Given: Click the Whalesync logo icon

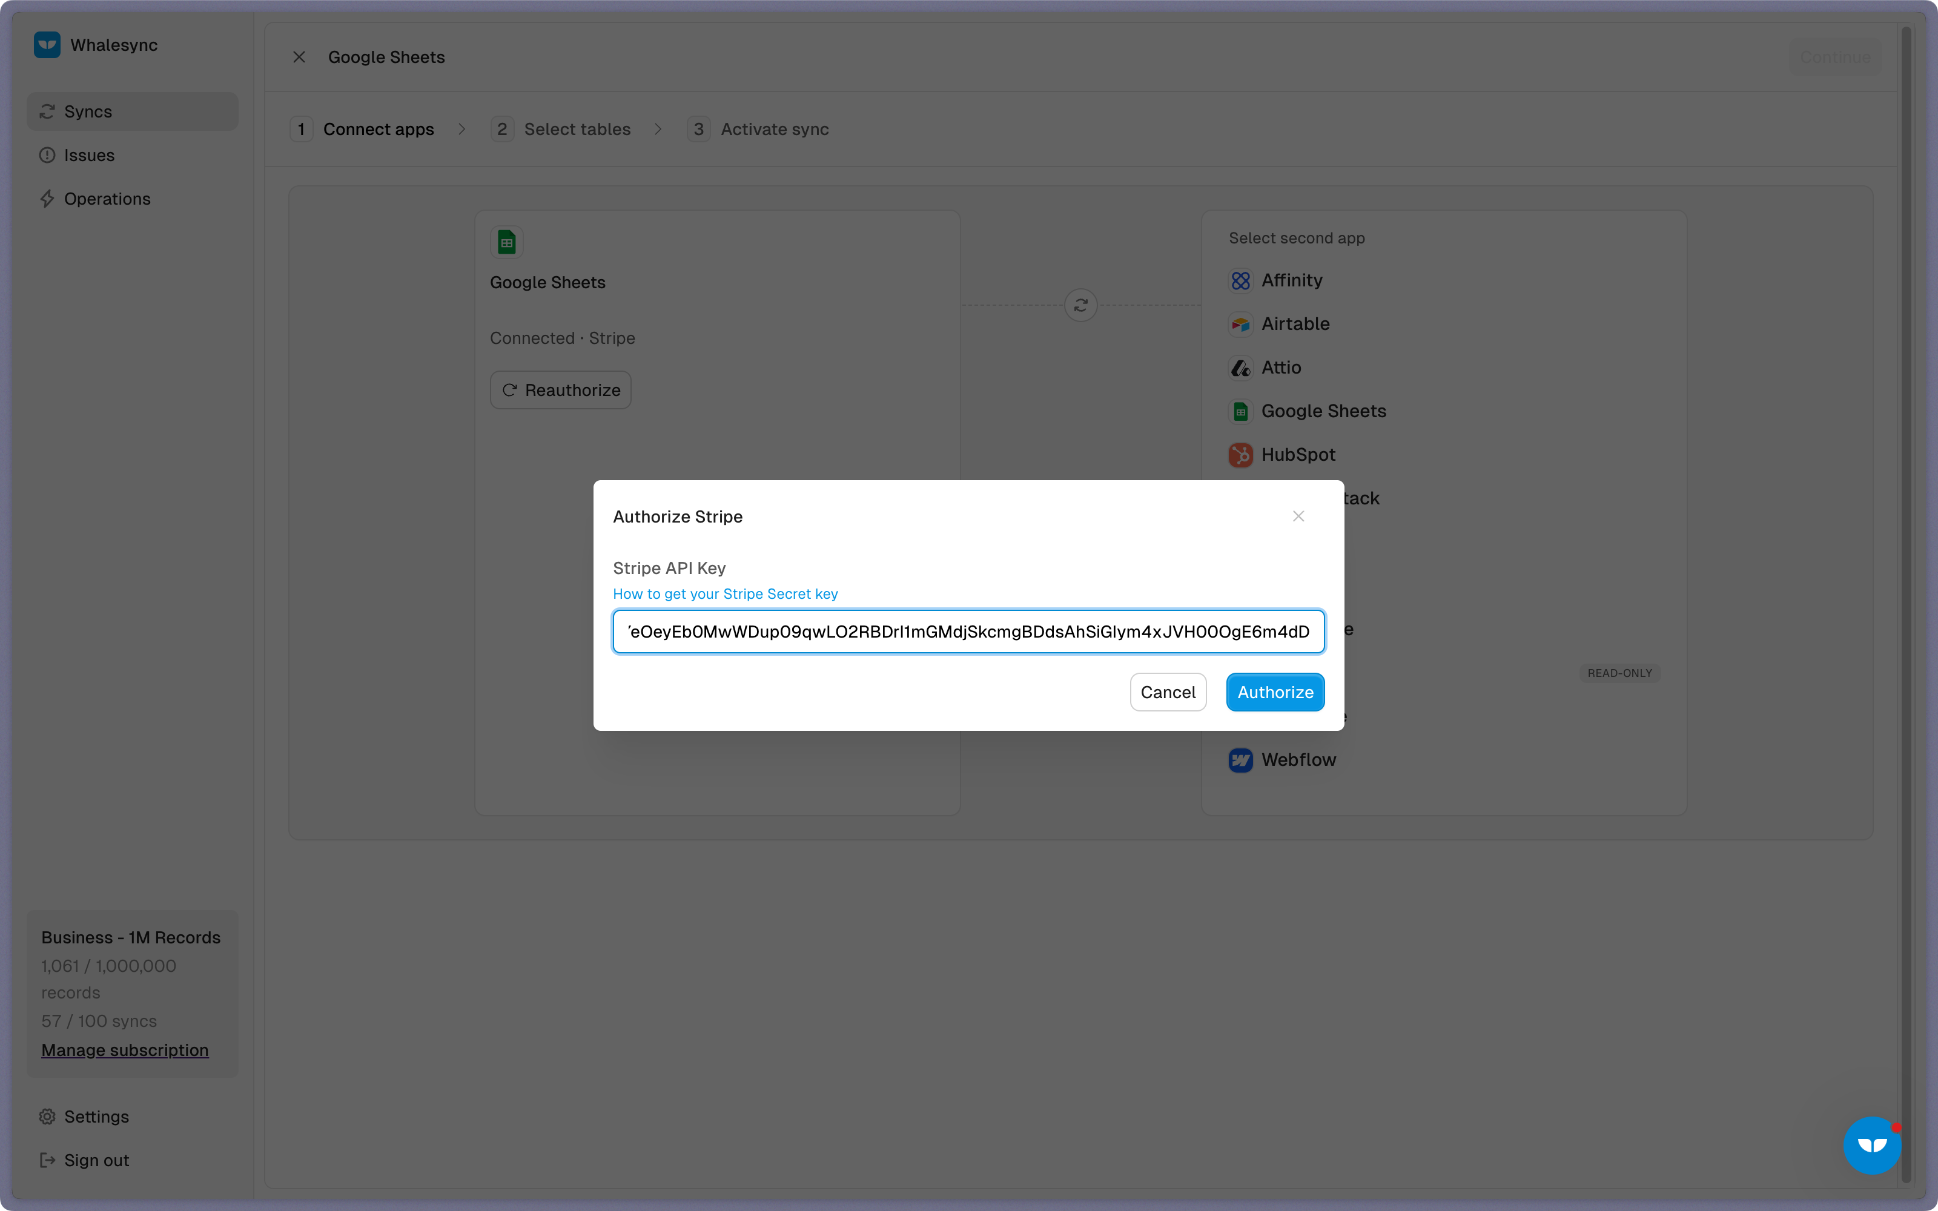Looking at the screenshot, I should pos(47,45).
